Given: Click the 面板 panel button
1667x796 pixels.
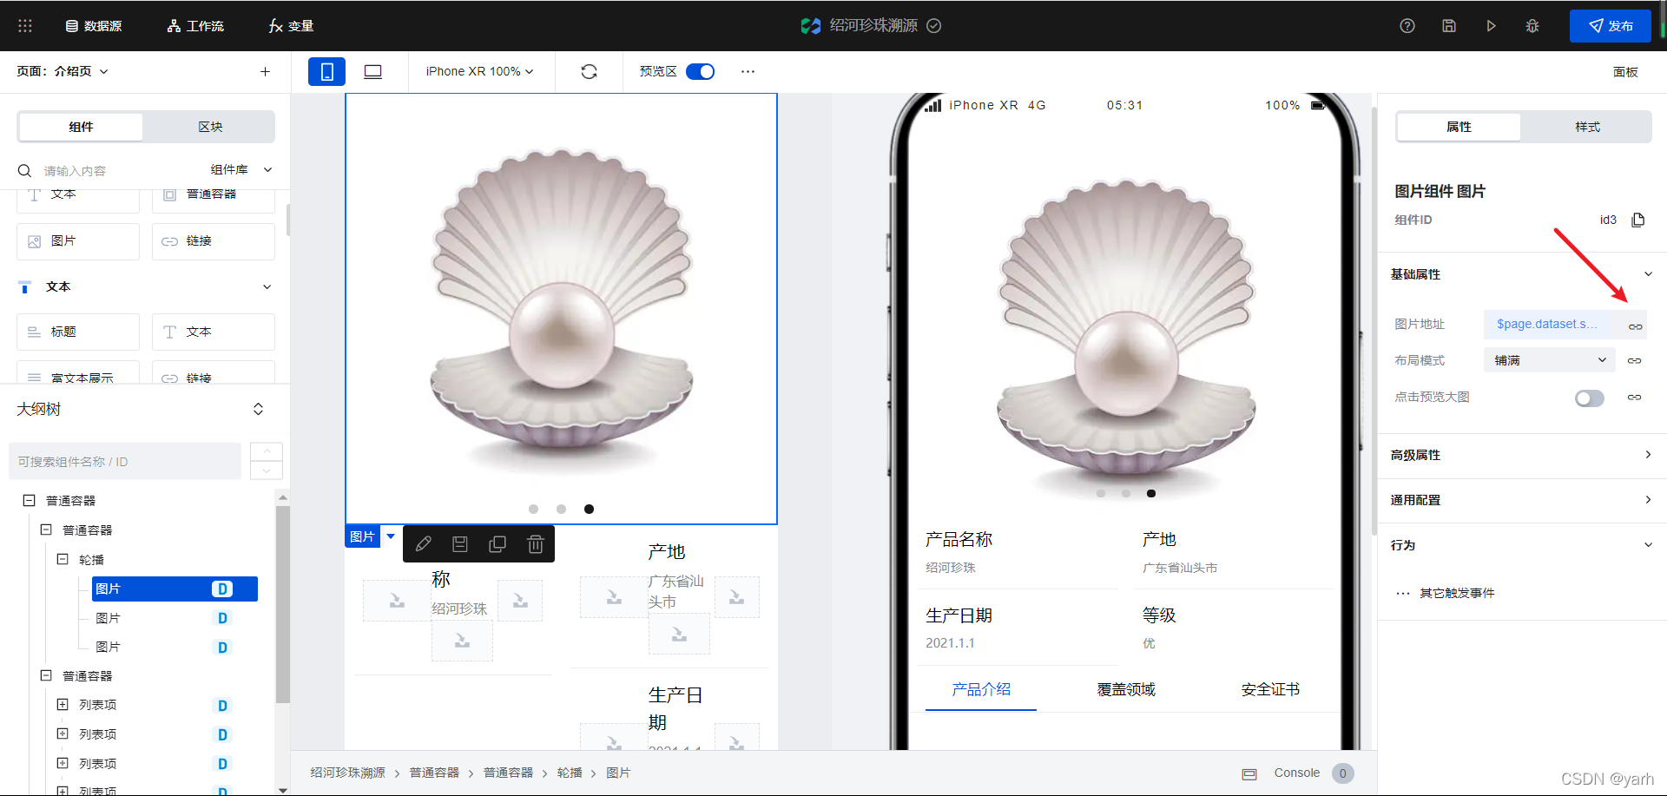Looking at the screenshot, I should click(x=1625, y=72).
